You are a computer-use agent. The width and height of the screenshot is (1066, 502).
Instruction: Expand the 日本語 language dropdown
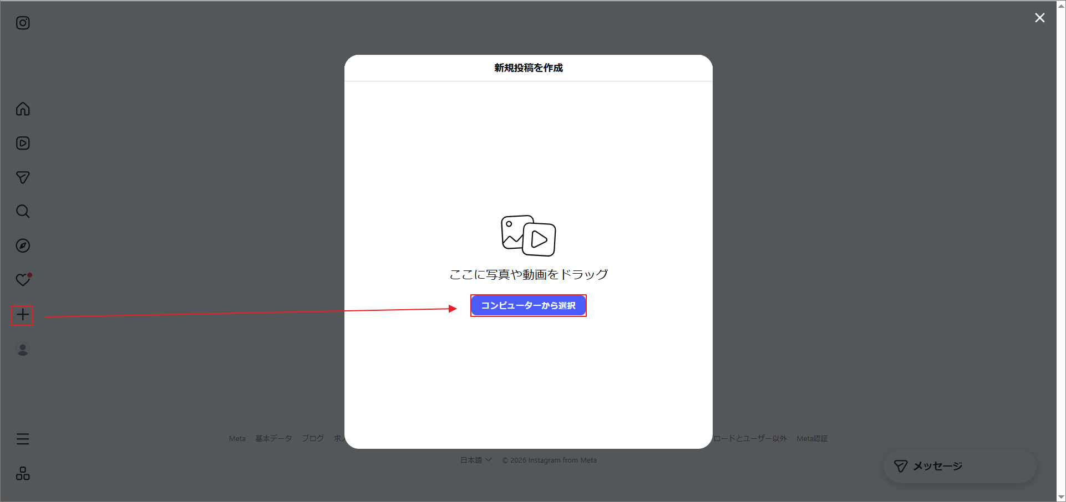475,459
